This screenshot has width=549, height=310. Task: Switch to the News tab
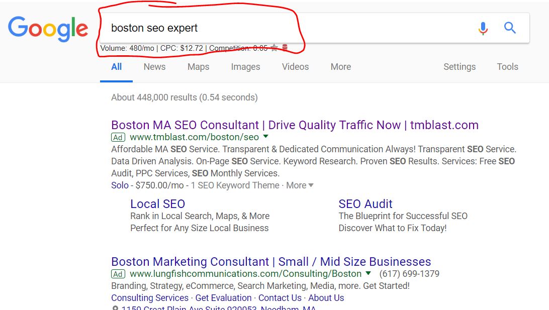tap(154, 66)
